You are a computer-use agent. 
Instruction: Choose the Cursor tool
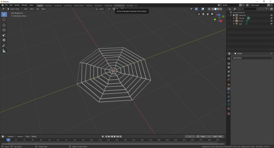[4, 19]
